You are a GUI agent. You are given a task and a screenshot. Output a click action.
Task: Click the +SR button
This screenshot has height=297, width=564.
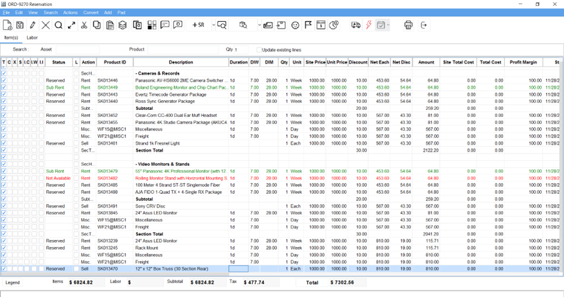tap(198, 25)
